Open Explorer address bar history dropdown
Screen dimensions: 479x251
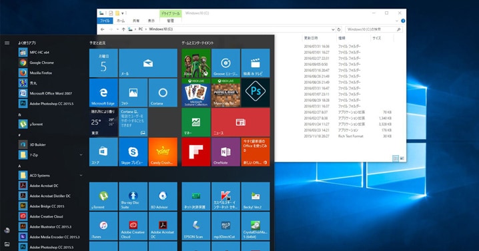(333, 29)
